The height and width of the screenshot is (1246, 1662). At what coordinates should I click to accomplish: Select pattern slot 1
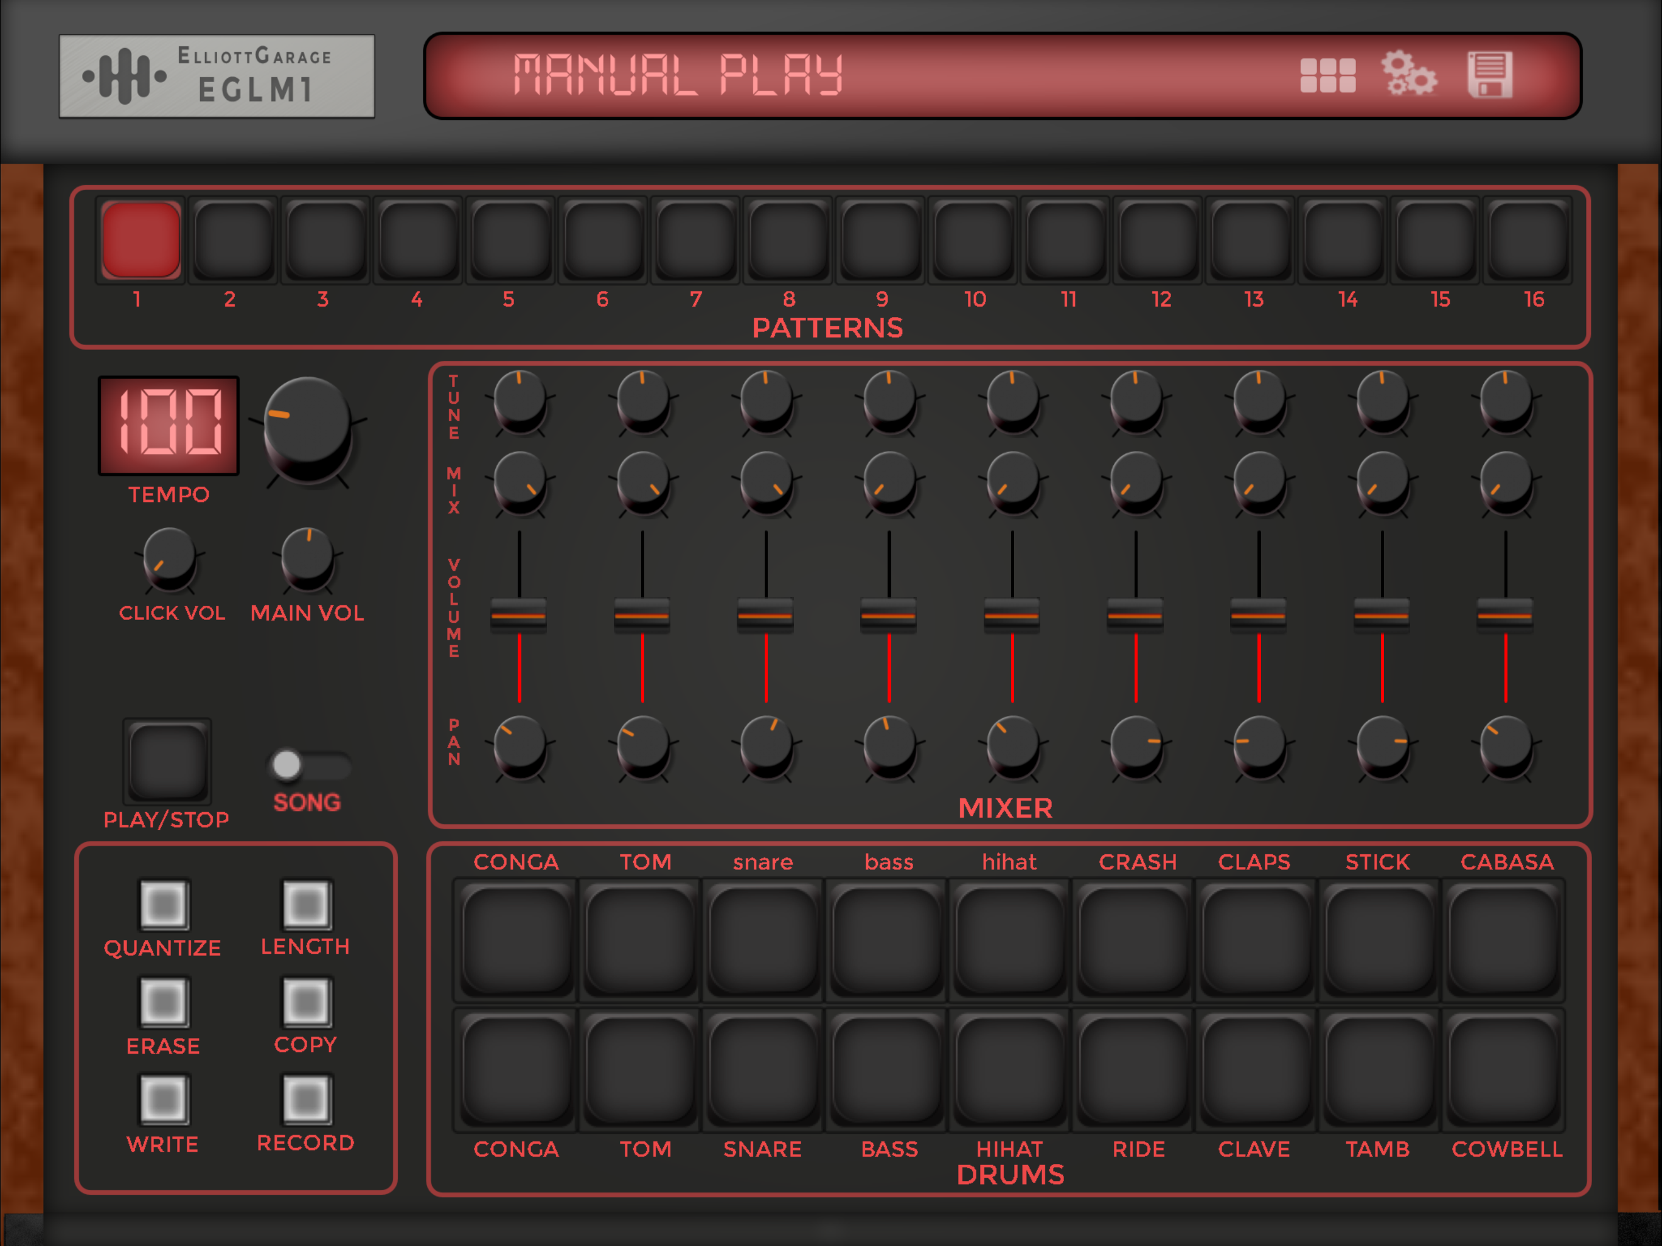coord(141,240)
